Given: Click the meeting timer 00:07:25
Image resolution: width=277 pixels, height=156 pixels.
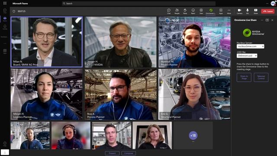Looking at the screenshot, I should coord(22,11).
